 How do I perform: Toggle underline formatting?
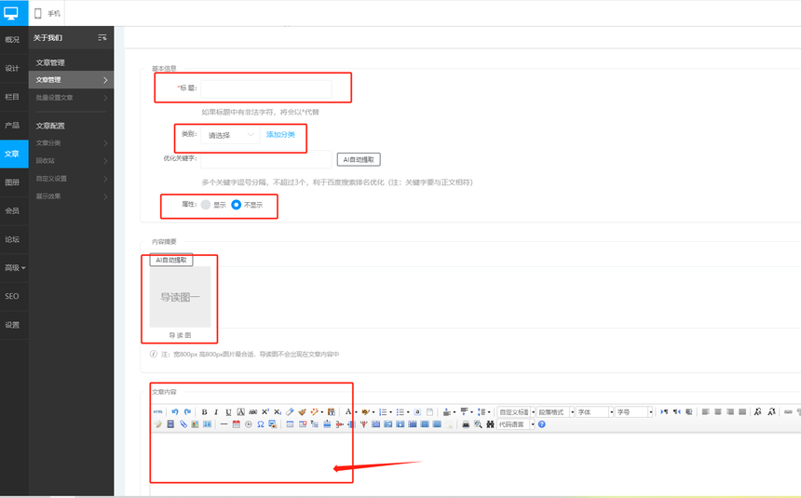(228, 411)
